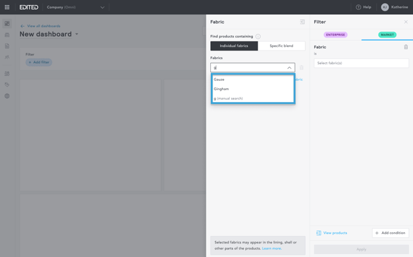Switch to the Market tab

(387, 35)
